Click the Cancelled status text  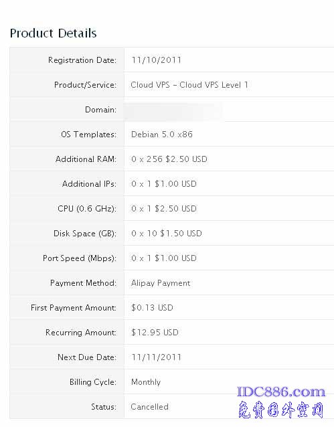(149, 407)
